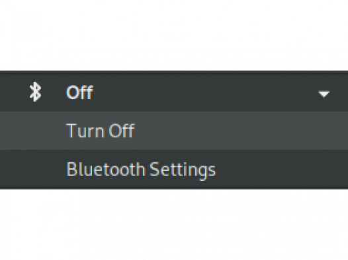Click the word Off in the header row
348x260 pixels.
pyautogui.click(x=79, y=92)
